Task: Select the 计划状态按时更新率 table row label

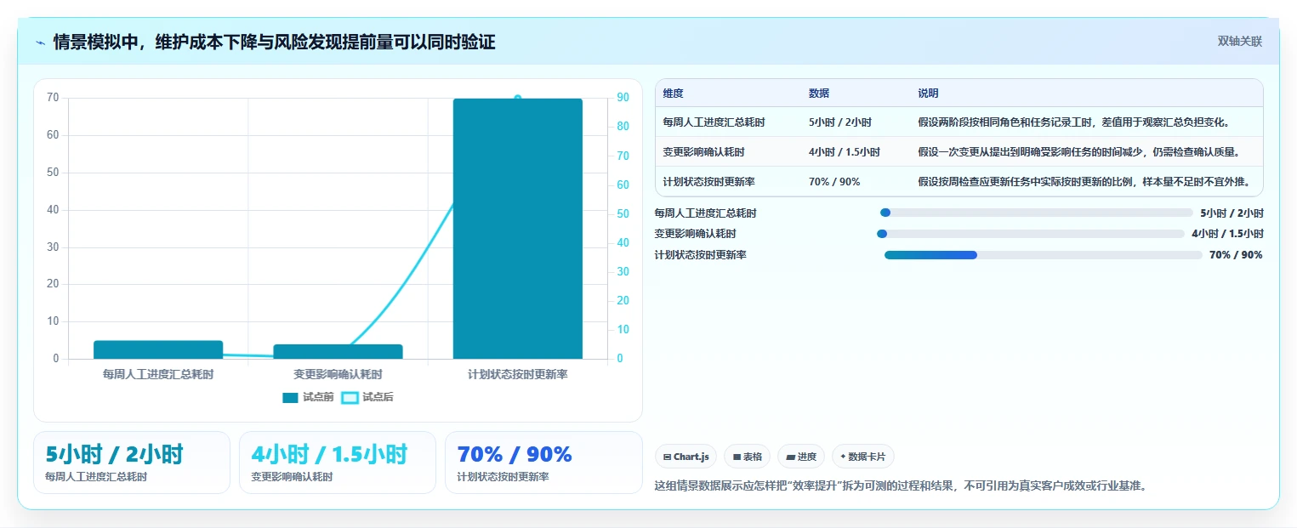Action: [x=708, y=182]
